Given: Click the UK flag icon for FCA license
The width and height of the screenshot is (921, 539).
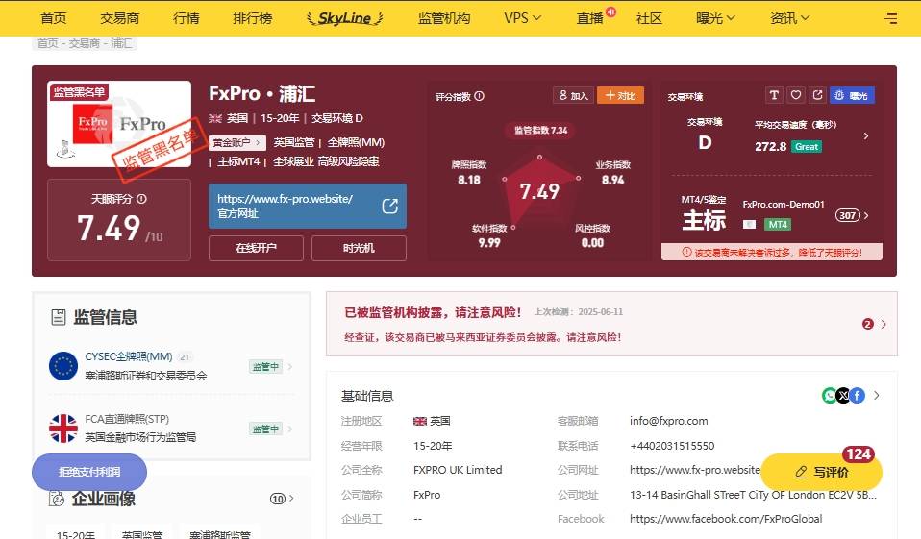Looking at the screenshot, I should tap(63, 429).
